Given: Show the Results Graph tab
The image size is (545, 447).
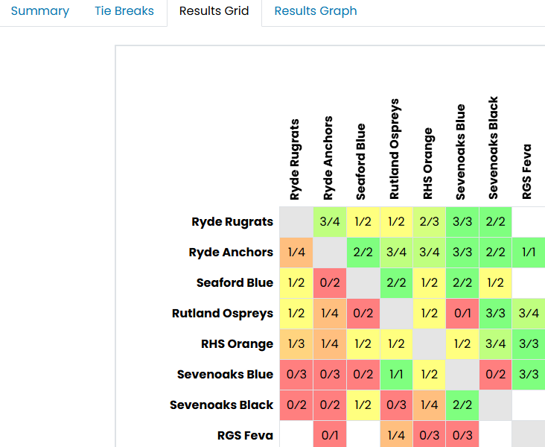Looking at the screenshot, I should tap(316, 11).
